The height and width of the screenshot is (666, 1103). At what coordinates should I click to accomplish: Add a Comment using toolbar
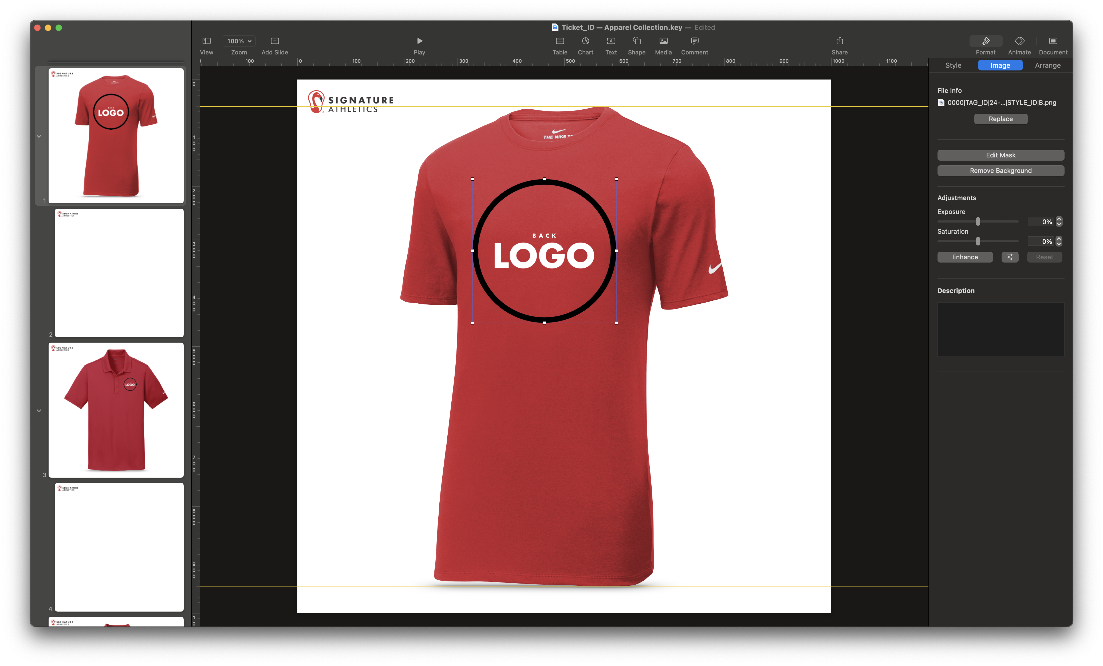(x=694, y=41)
